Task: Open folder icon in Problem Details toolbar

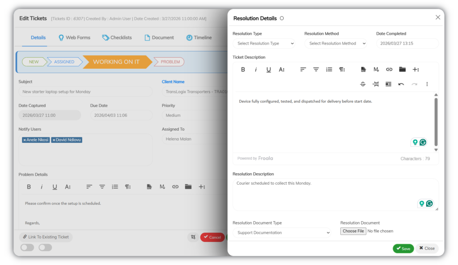Action: pyautogui.click(x=188, y=186)
